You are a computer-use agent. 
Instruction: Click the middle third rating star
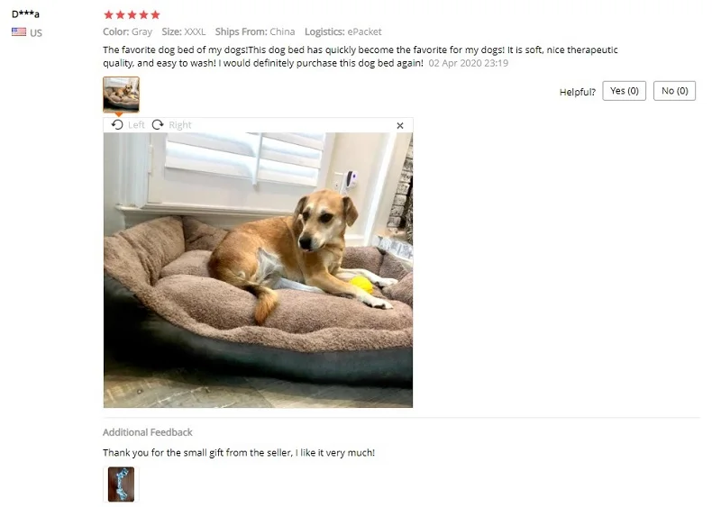tap(132, 15)
